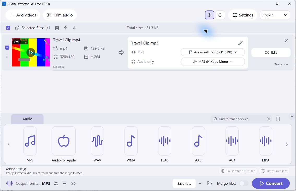This screenshot has width=296, height=191.
Task: Click the Edit button
Action: pos(271,52)
